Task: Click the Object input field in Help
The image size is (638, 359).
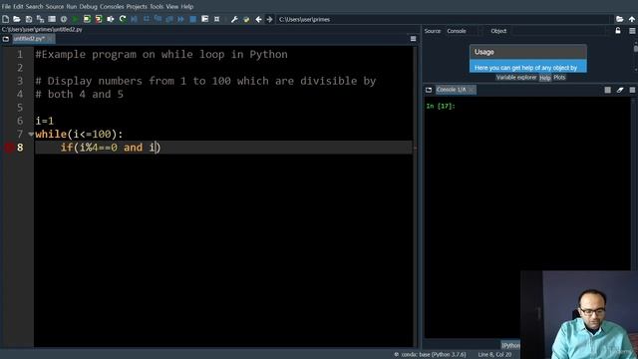Action: click(x=559, y=31)
